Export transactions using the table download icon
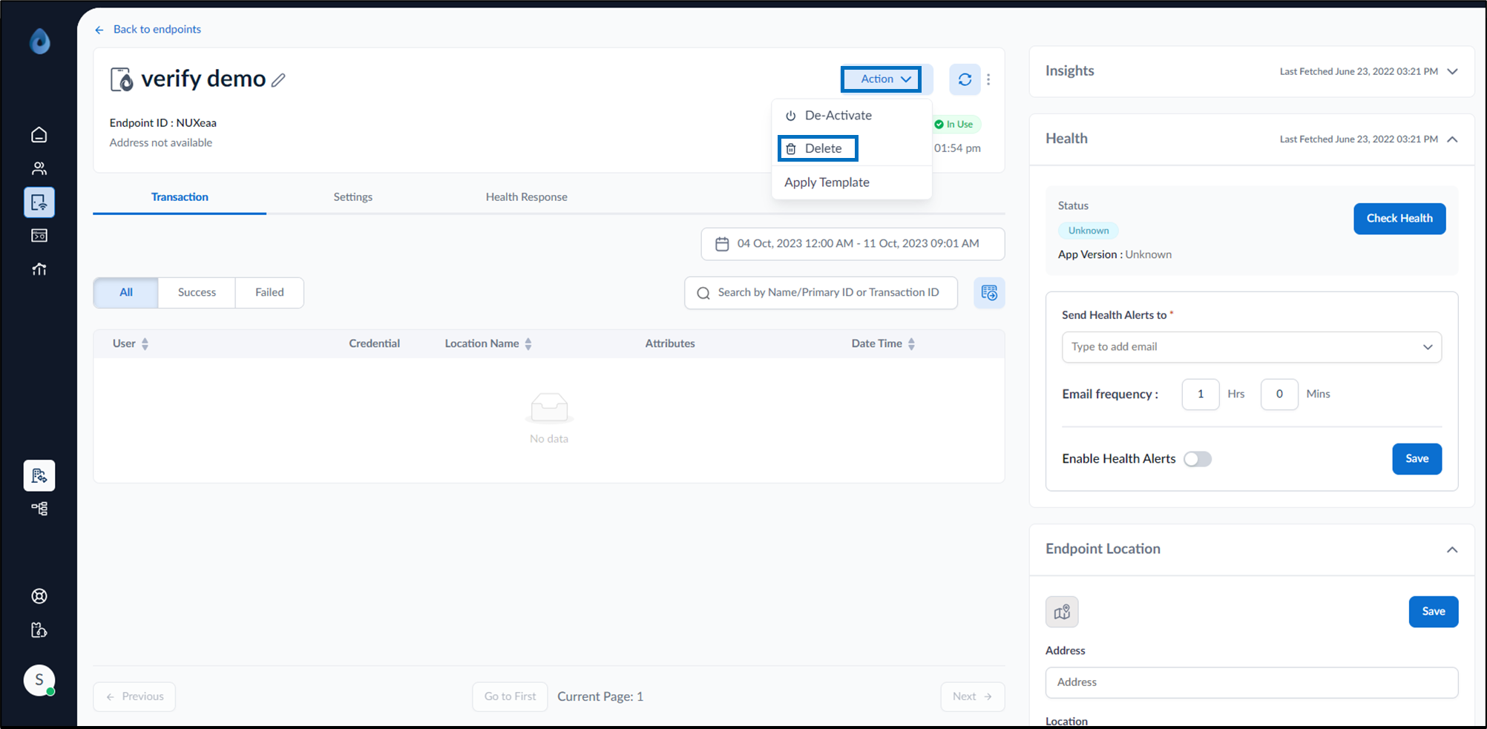This screenshot has height=729, width=1487. (x=989, y=293)
